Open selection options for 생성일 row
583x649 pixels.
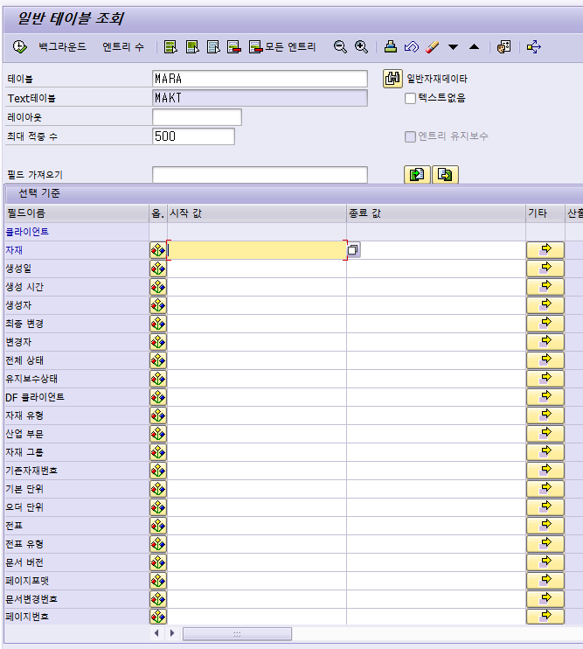click(158, 269)
